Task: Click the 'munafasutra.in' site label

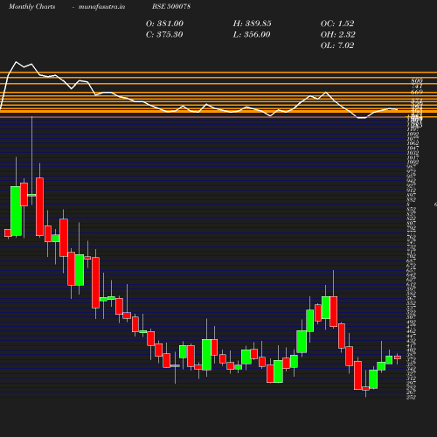Action: tap(101, 6)
